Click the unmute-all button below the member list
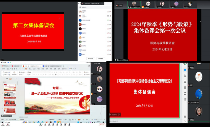The image size is (210, 127). (x=101, y=59)
